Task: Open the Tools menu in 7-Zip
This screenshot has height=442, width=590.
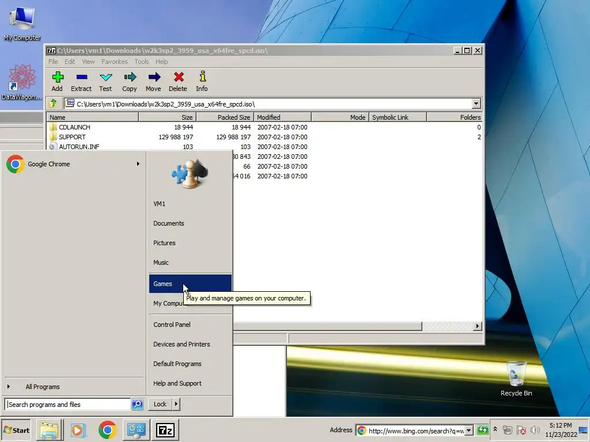Action: coord(142,62)
